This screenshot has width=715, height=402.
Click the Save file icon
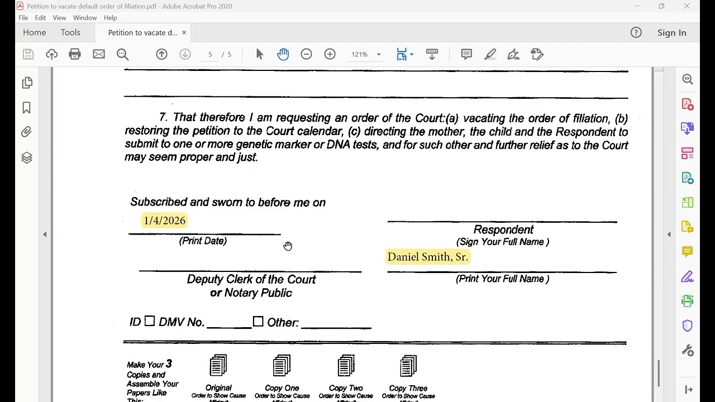click(x=28, y=54)
